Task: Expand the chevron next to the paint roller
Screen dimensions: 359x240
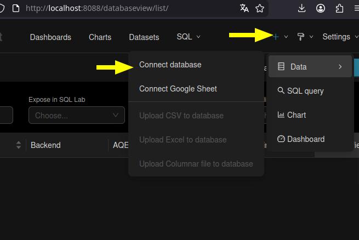Action: (311, 37)
